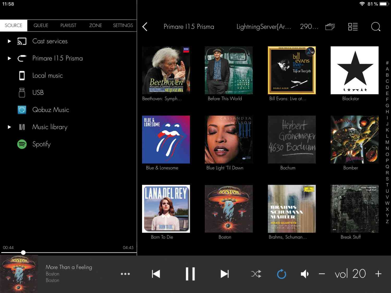Skip to the next track
This screenshot has width=391, height=293.
point(225,274)
